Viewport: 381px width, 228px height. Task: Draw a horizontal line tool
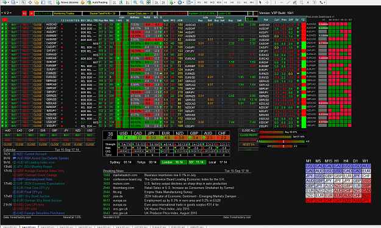click(x=282, y=2)
